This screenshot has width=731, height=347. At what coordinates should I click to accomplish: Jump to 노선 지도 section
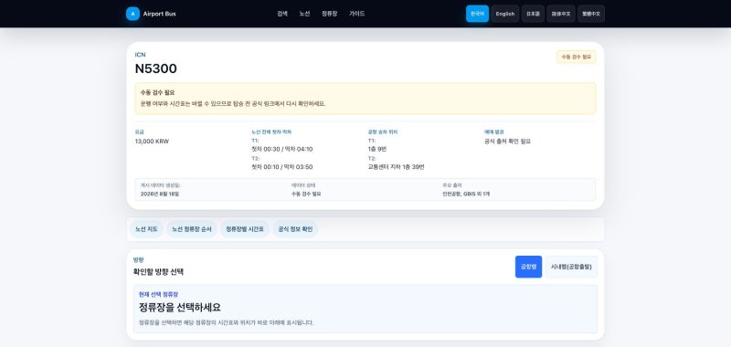[146, 229]
